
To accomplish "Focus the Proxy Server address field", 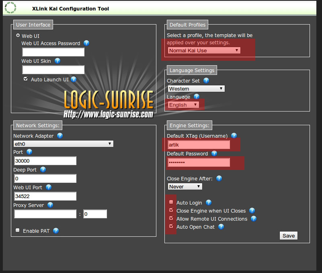I will pos(45,214).
